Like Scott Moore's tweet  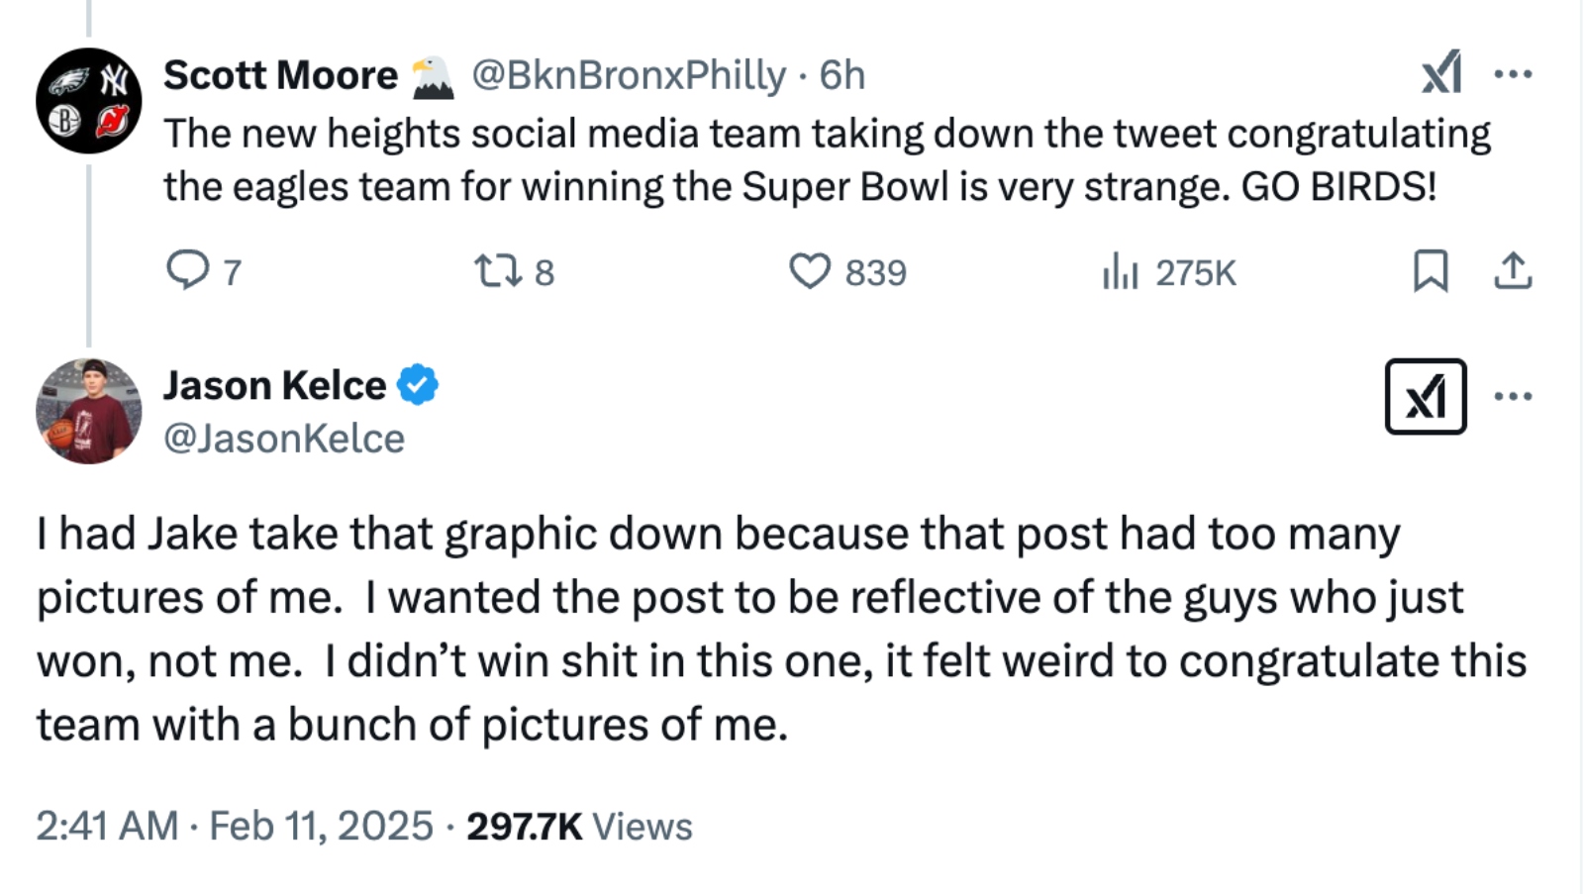[812, 271]
